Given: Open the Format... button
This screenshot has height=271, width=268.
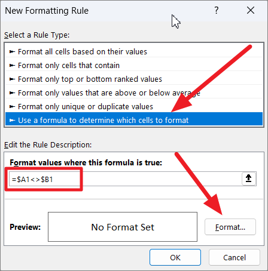Looking at the screenshot, I should click(230, 227).
